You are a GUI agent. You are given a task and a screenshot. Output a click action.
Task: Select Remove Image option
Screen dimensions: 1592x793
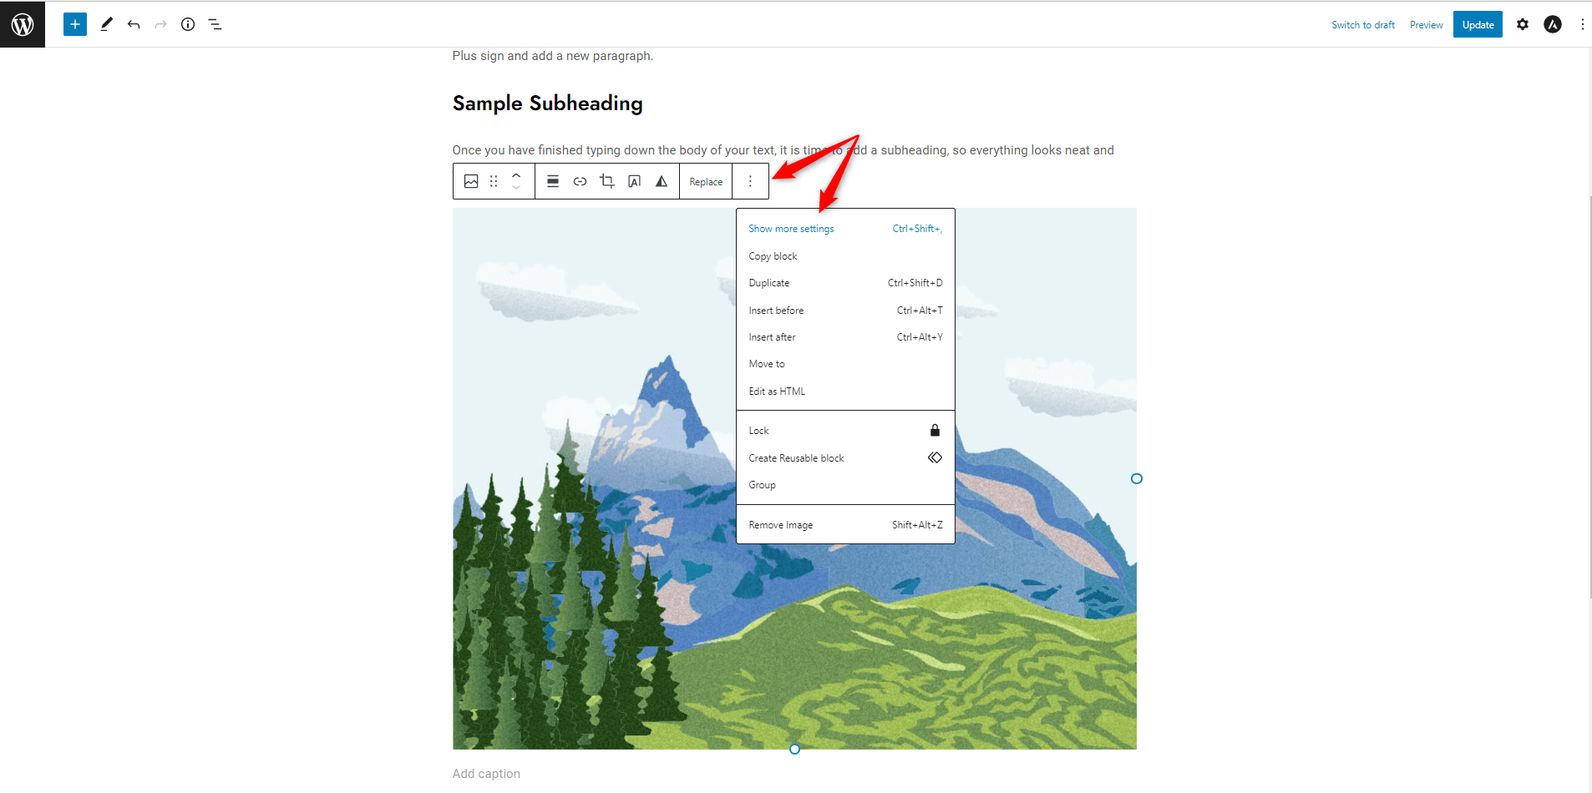click(845, 525)
